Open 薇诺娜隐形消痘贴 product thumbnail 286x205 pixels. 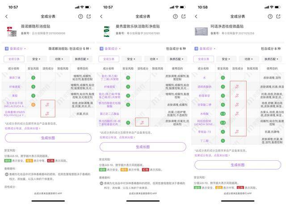12,32
